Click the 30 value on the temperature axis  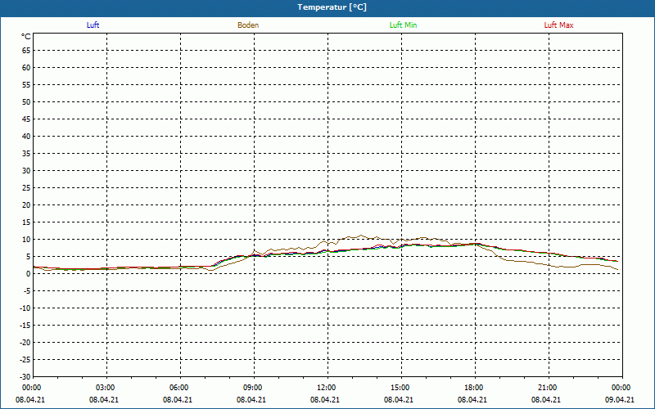coord(26,171)
